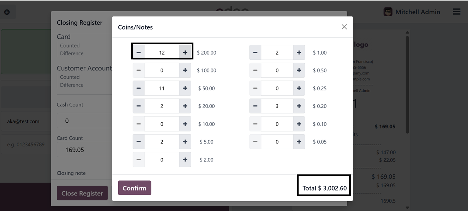
Task: Subtract one $5.00 note
Action: [139, 142]
